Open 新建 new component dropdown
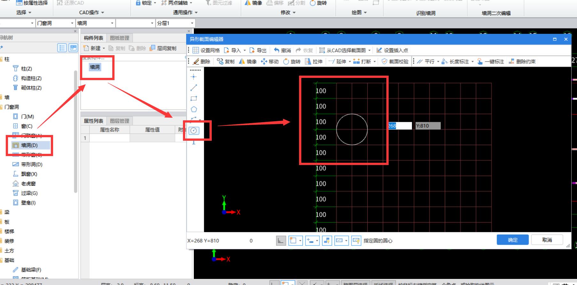The height and width of the screenshot is (285, 577). click(104, 49)
